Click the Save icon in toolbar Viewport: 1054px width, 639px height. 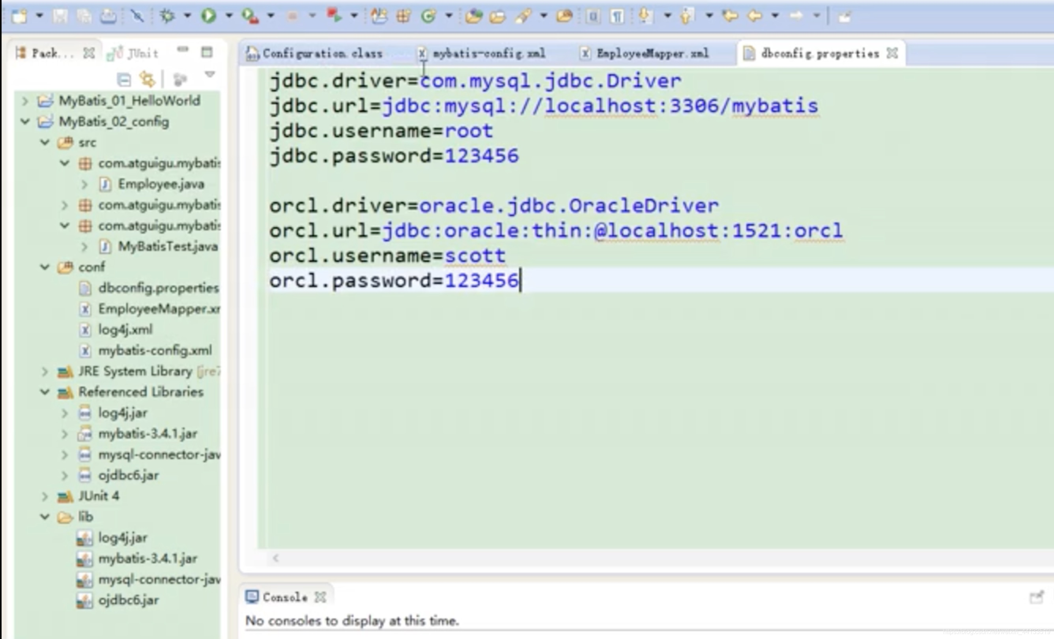click(x=60, y=16)
